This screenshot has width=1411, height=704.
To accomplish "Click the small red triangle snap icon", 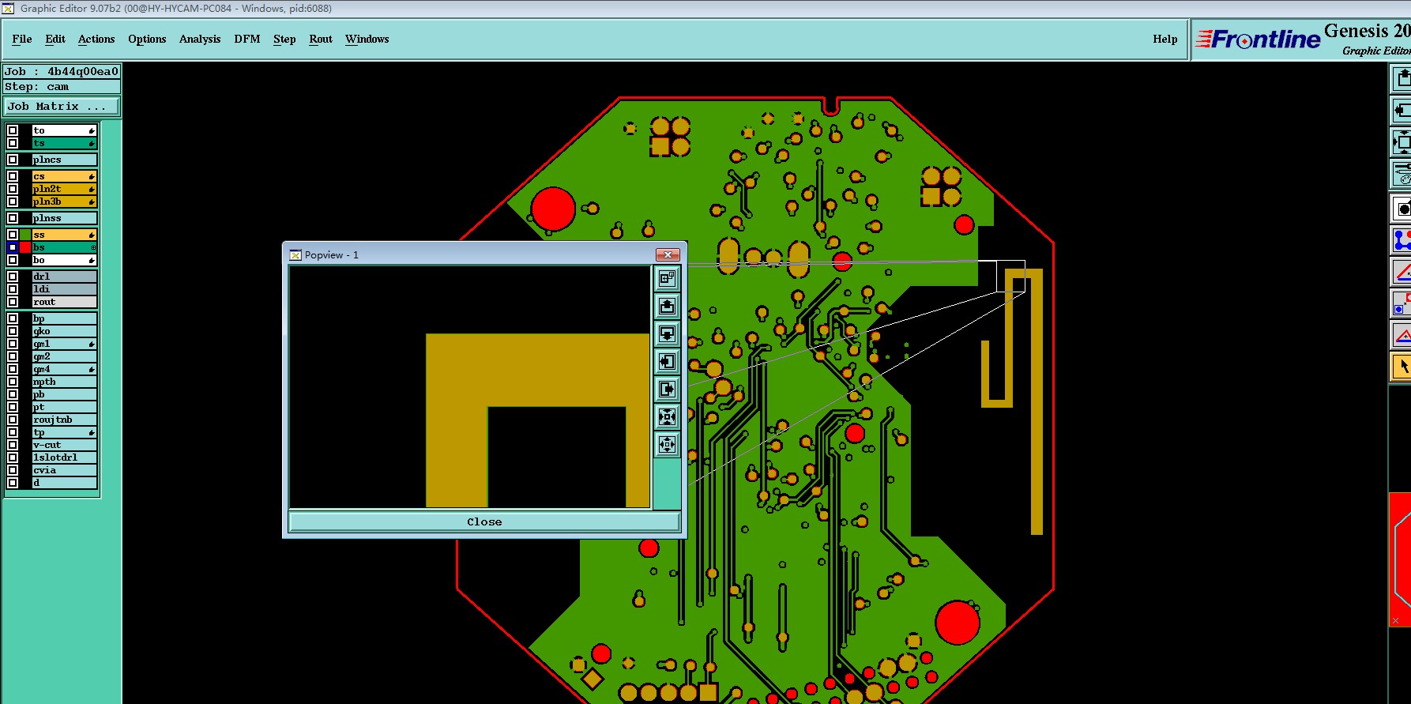I will [x=1402, y=336].
